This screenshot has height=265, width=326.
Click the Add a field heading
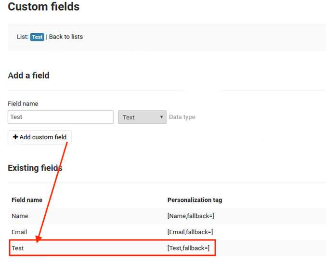pyautogui.click(x=29, y=76)
